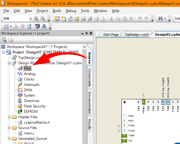This screenshot has width=180, height=144.
Task: Select the DMA tree item
Action: (28, 90)
